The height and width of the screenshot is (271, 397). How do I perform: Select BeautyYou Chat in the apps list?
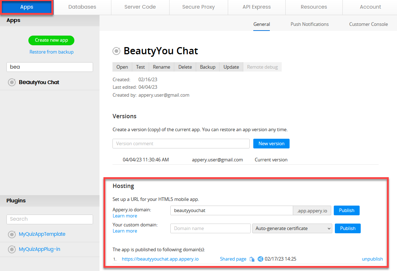[x=39, y=82]
